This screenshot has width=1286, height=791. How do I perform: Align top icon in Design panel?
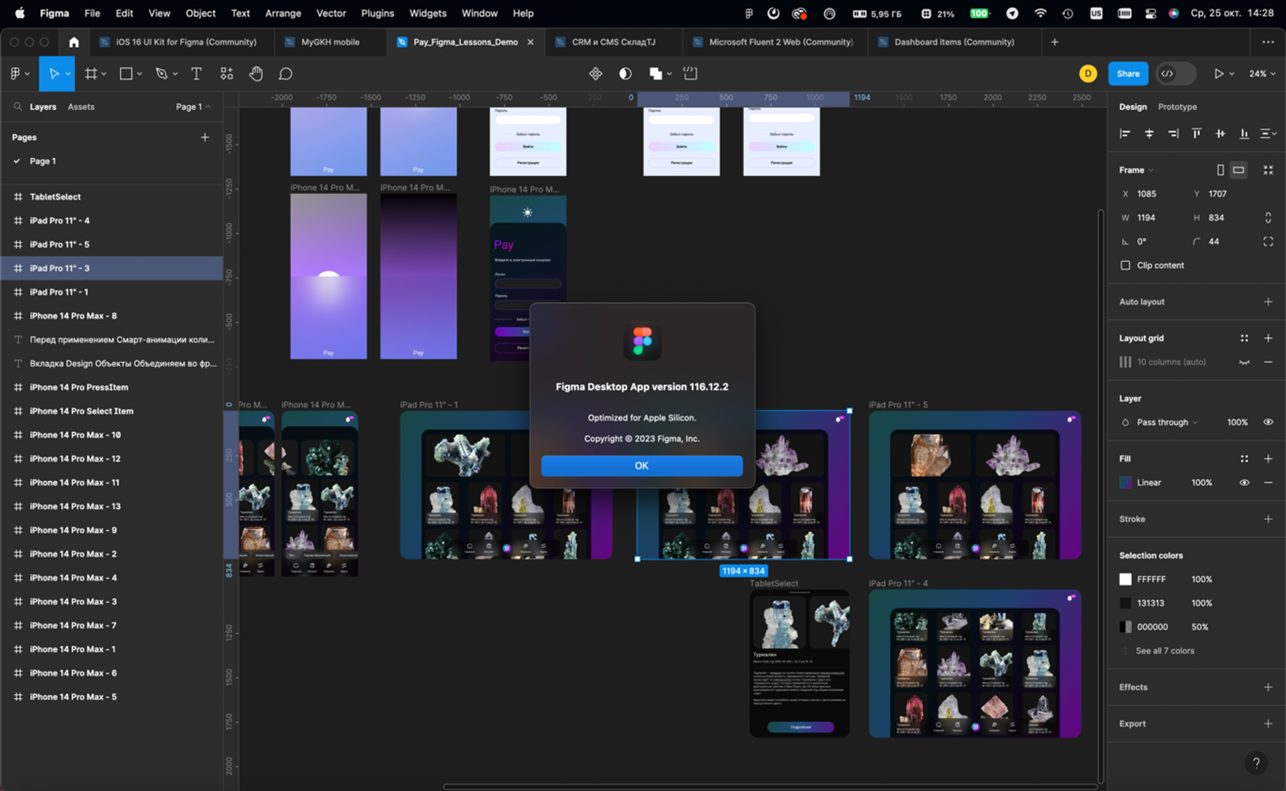[1196, 134]
